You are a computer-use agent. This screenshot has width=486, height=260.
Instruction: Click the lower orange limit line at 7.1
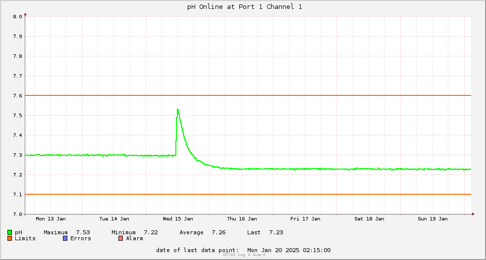(x=248, y=194)
